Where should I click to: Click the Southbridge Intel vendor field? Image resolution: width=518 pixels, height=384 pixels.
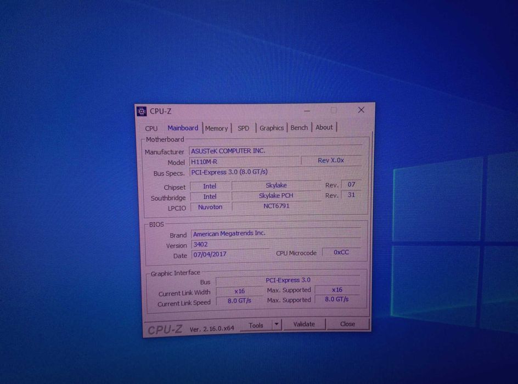210,196
